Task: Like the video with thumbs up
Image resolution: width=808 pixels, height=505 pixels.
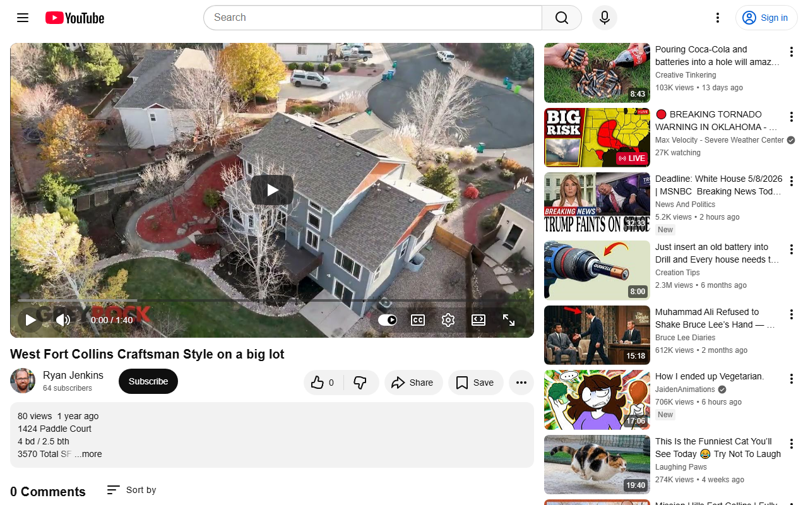Action: click(x=323, y=383)
